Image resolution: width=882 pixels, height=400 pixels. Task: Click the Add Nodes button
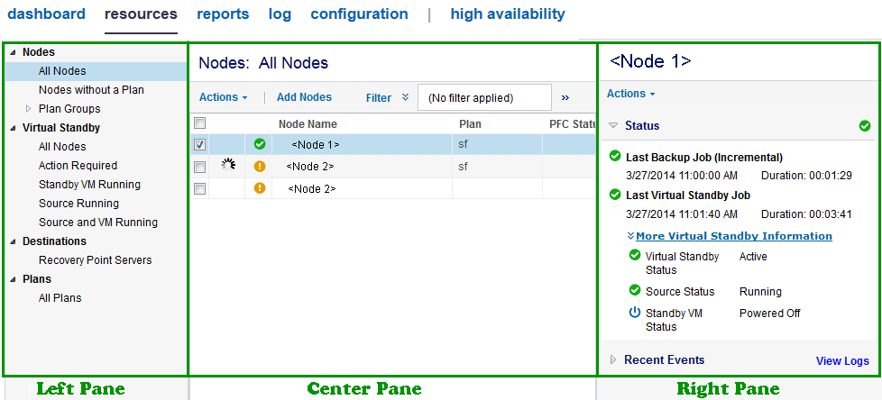tap(304, 97)
